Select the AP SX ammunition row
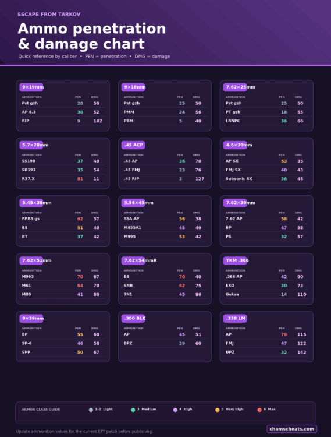Image resolution: width=331 pixels, height=437 pixels. pyautogui.click(x=266, y=161)
